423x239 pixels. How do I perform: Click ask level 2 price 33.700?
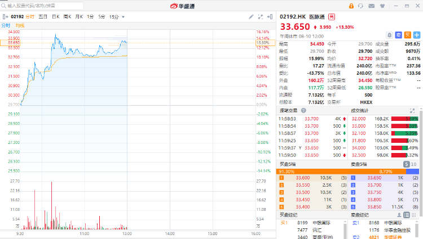[x=374, y=185]
